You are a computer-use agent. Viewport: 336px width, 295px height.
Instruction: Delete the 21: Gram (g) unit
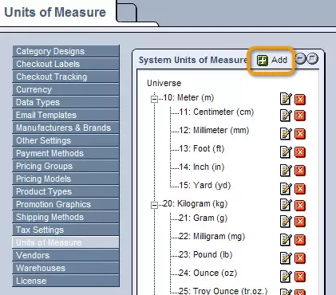(x=300, y=222)
